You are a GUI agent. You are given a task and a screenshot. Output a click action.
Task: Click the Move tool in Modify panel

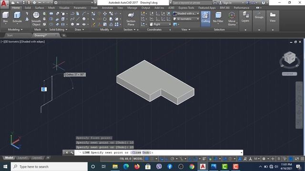pyautogui.click(x=105, y=14)
